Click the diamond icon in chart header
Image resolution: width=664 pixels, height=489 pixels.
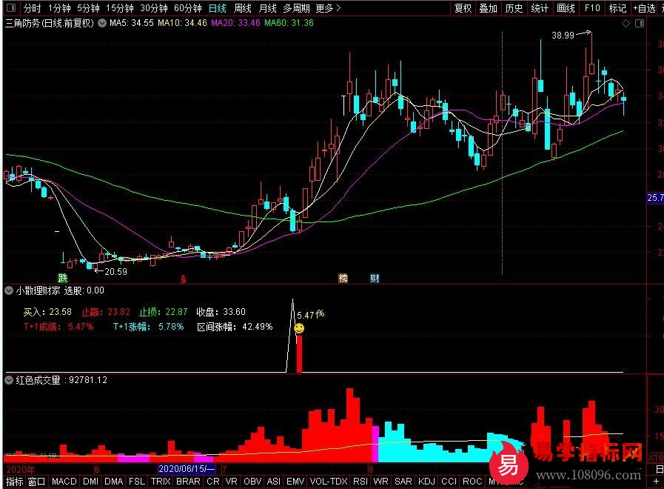click(626, 24)
